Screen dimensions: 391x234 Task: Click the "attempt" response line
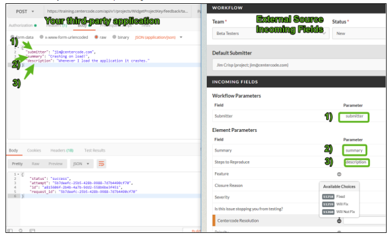81,183
